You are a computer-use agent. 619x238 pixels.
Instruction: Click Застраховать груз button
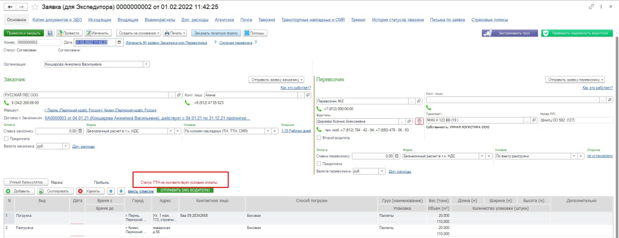[510, 33]
